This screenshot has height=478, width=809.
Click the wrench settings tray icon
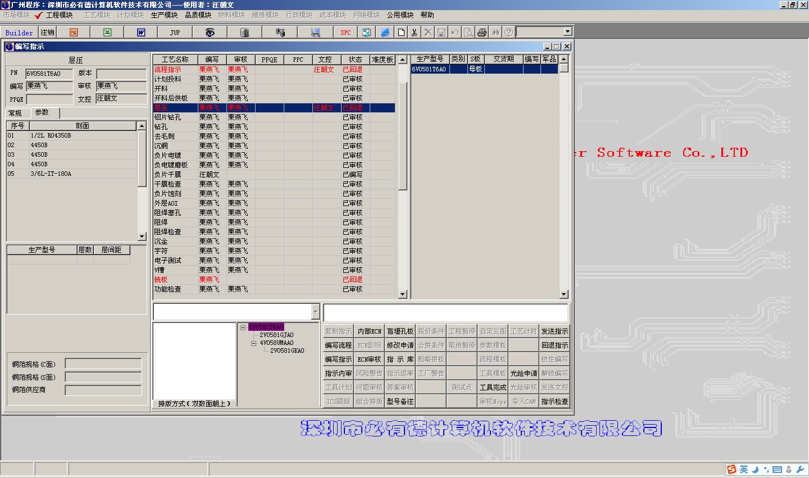(801, 470)
